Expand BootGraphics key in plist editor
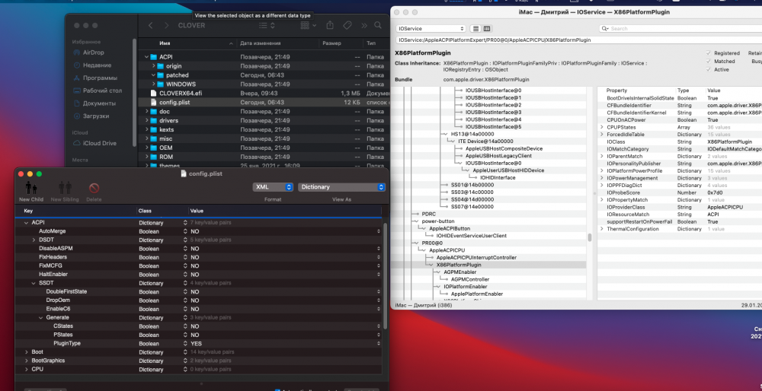This screenshot has width=762, height=391. [26, 361]
